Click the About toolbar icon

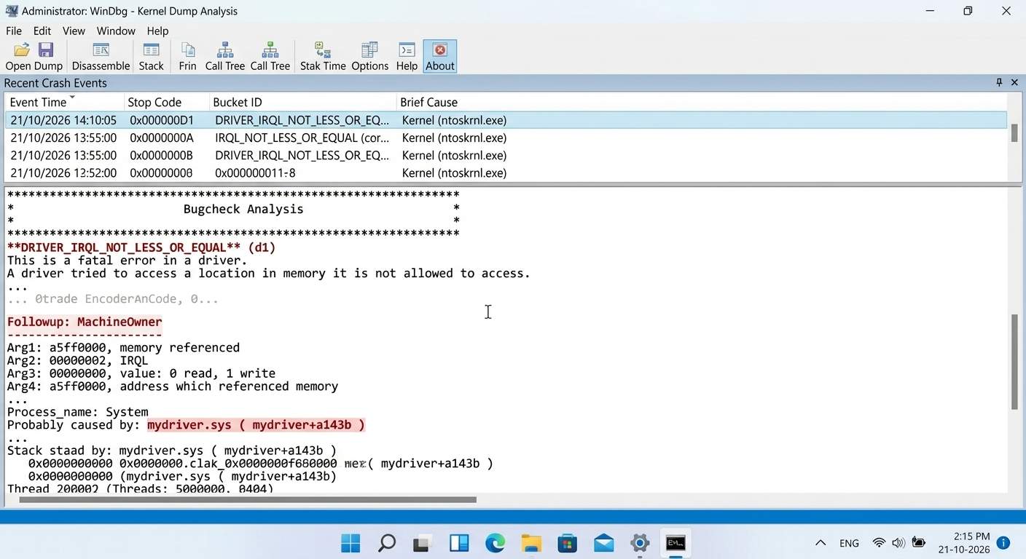440,57
